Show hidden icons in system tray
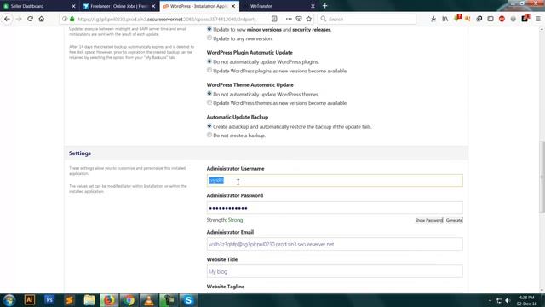 click(x=490, y=300)
